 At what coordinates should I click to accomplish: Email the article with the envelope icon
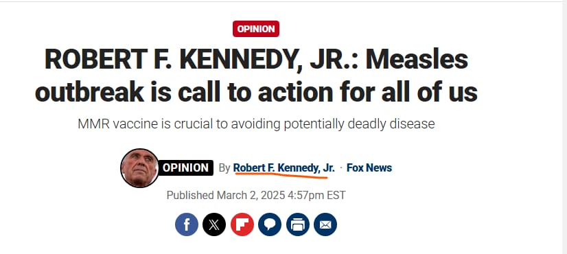[325, 224]
